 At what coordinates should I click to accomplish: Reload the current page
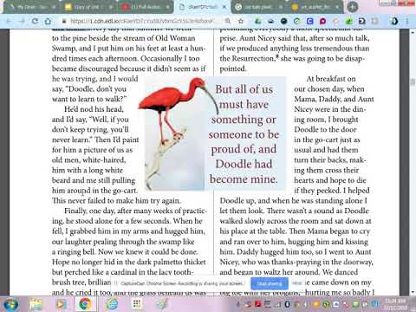(x=35, y=21)
